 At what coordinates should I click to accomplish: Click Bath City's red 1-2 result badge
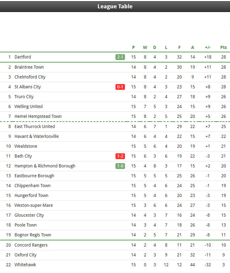[120, 156]
